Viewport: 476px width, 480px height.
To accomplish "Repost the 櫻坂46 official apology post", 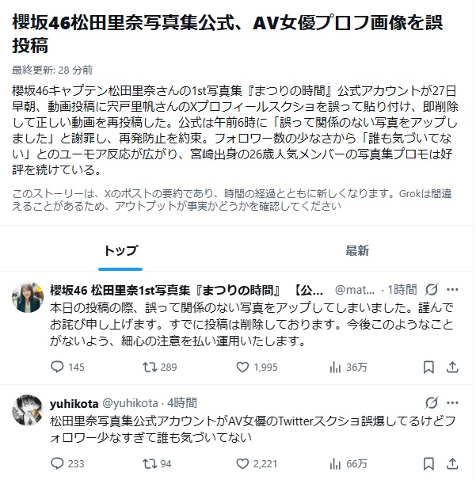I will 148,367.
